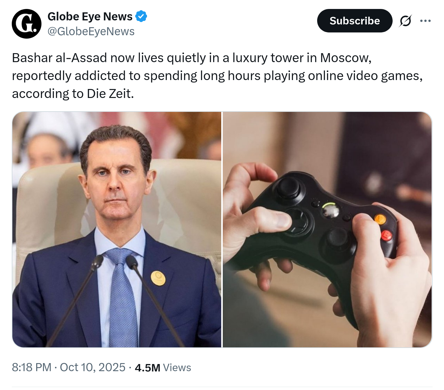Subscribe to Globe Eye News

[355, 21]
